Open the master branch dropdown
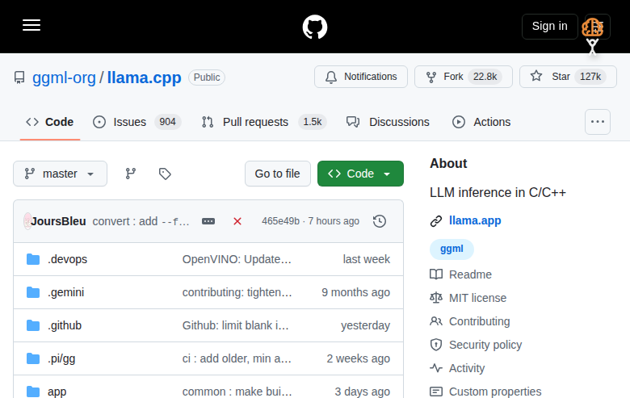The height and width of the screenshot is (398, 630). tap(61, 174)
